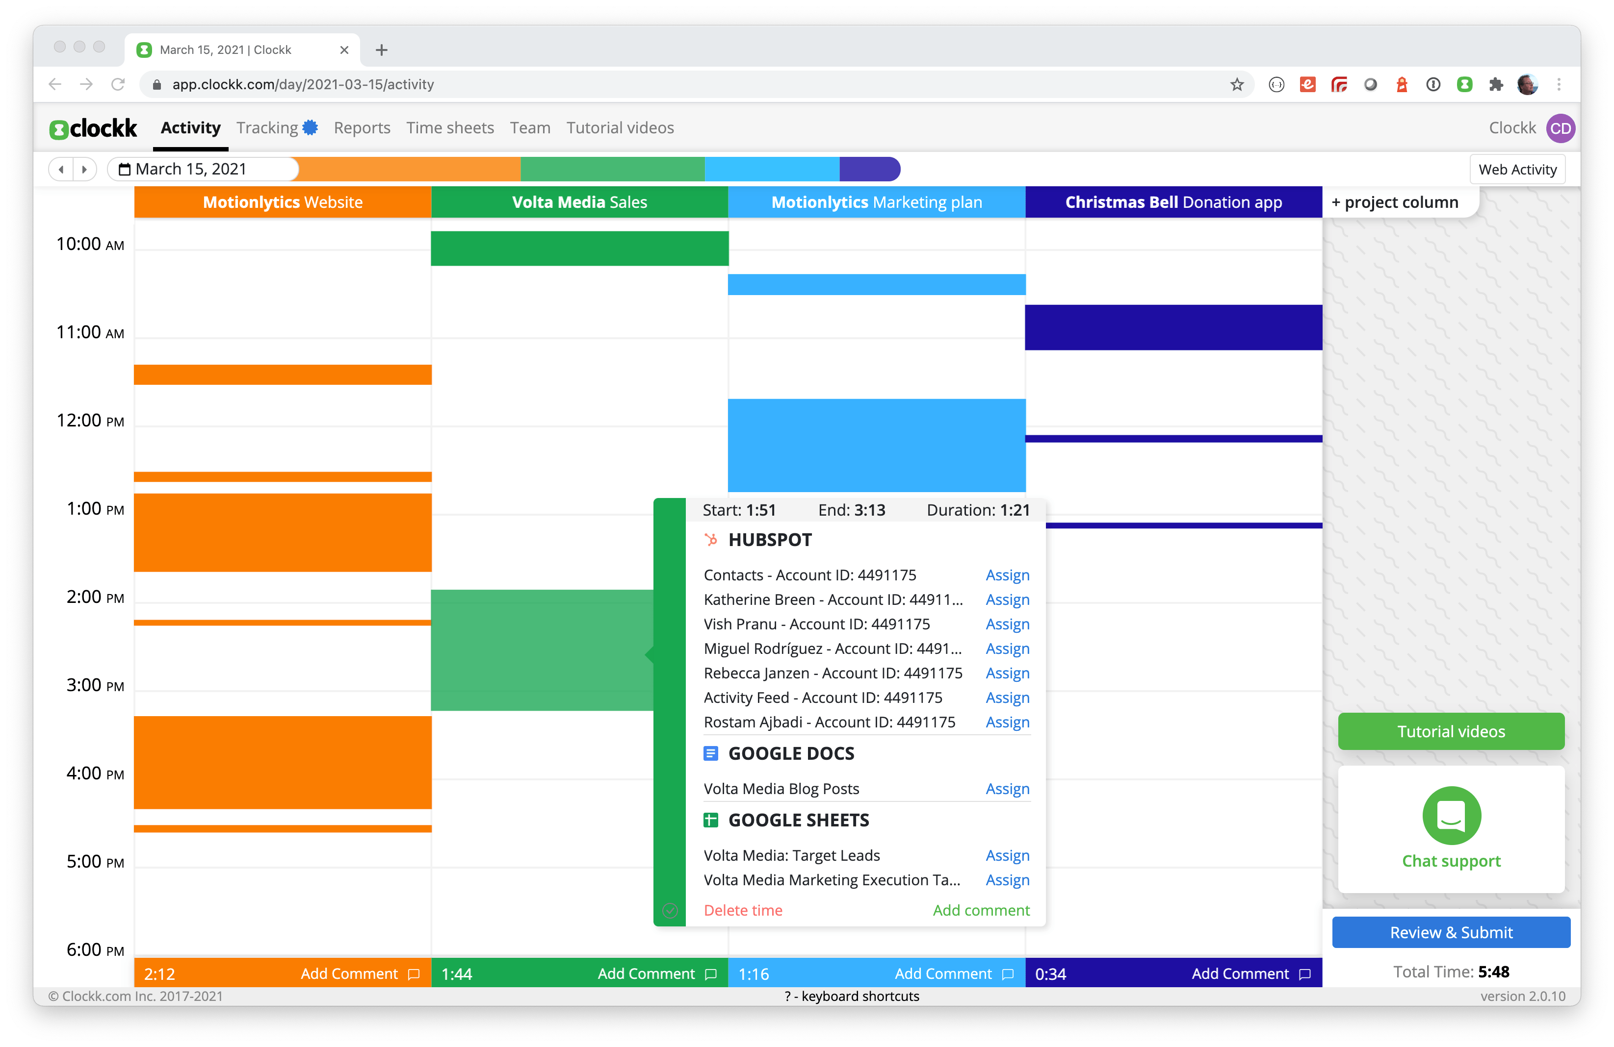Assign Volta Media: Target Leads sheet
The image size is (1614, 1047).
(1008, 855)
